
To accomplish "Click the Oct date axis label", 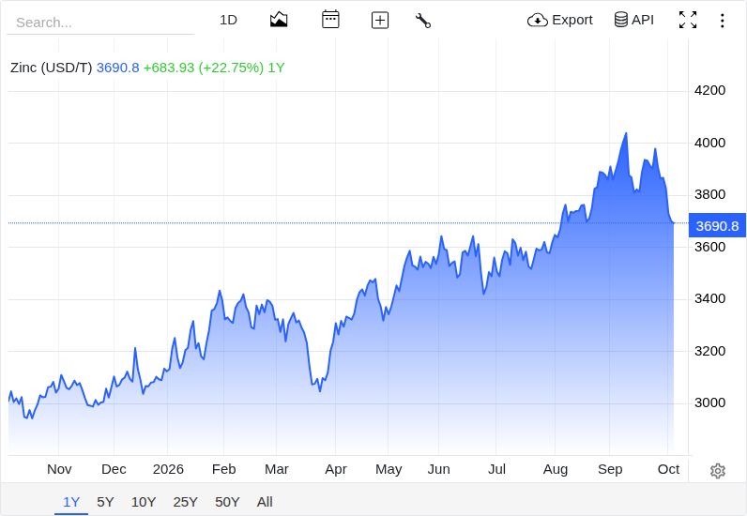I will click(668, 469).
